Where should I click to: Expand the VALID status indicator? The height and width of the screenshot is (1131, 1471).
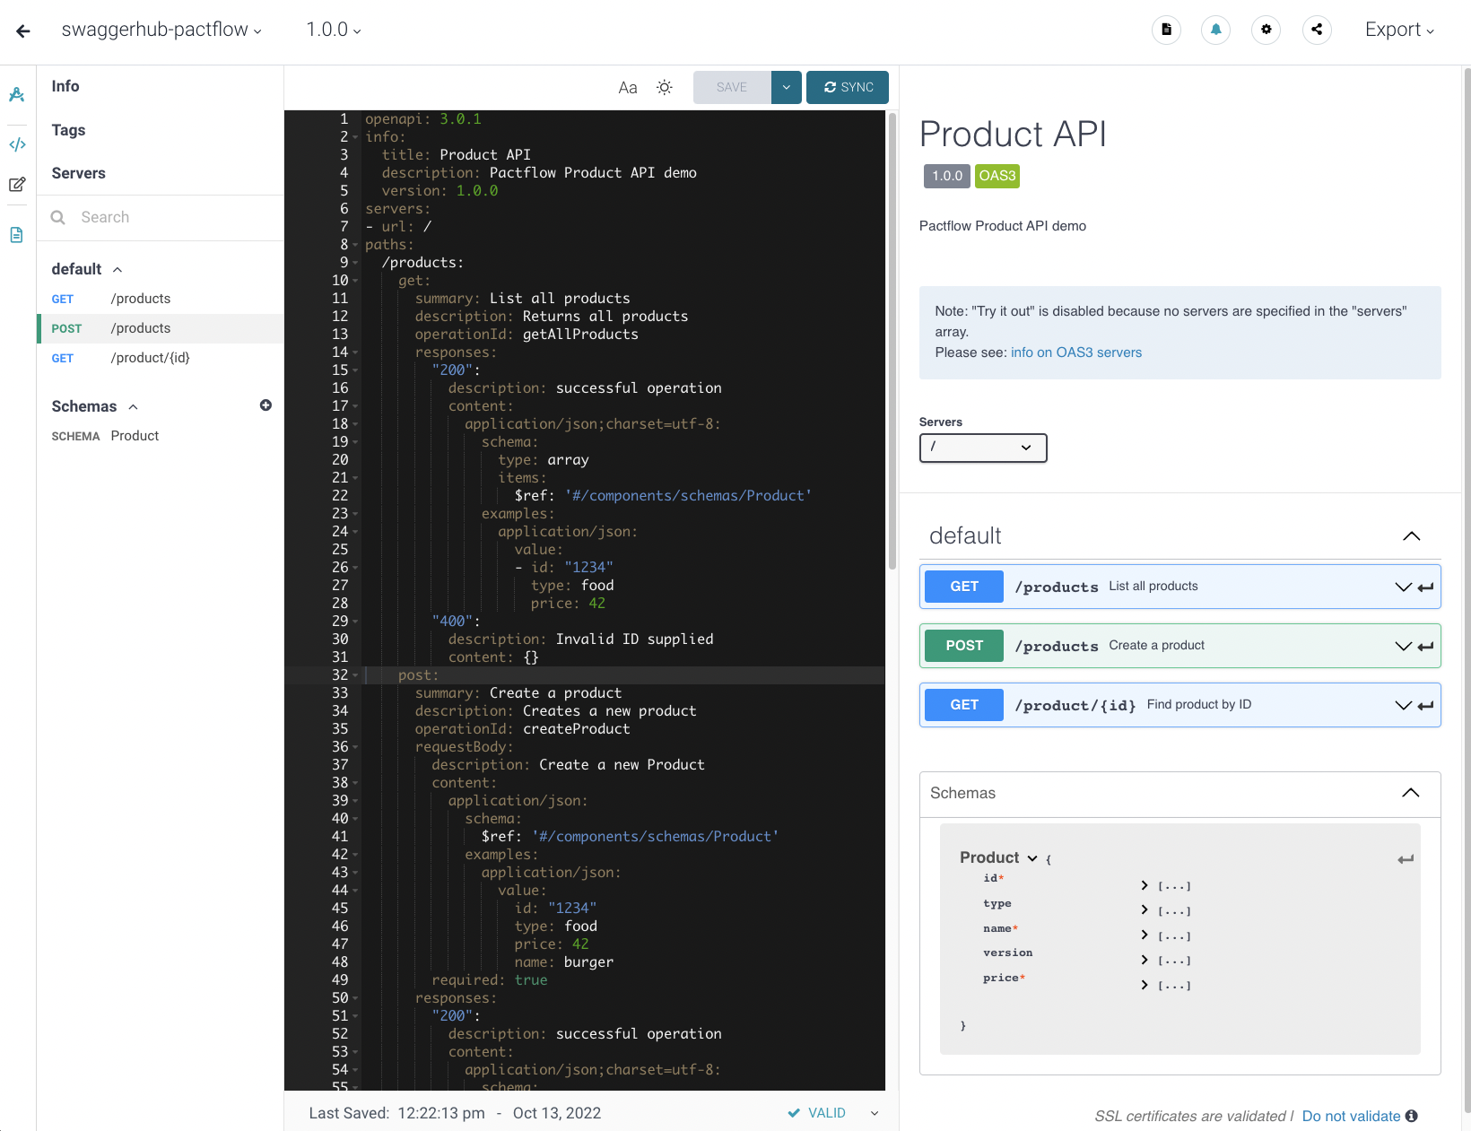(873, 1113)
